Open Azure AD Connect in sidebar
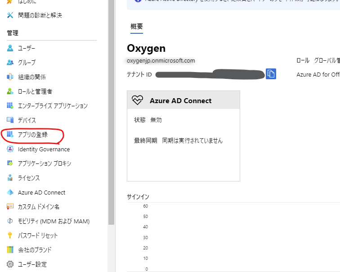 pyautogui.click(x=42, y=193)
